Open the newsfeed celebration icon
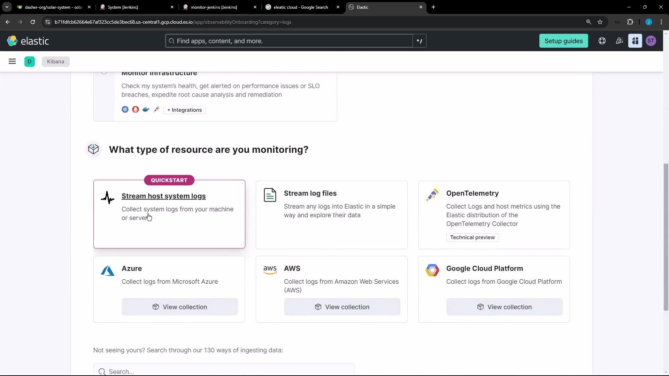 [619, 41]
